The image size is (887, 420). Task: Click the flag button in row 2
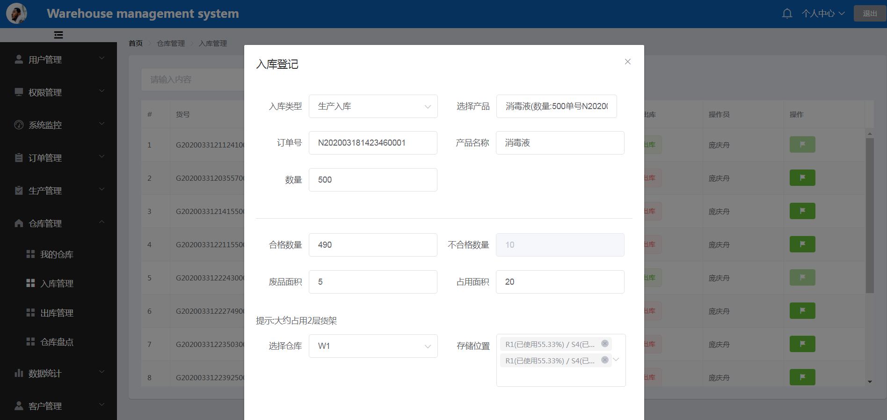tap(802, 177)
